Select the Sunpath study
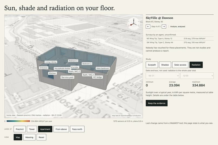The image size is (218, 145). (x=152, y=65)
